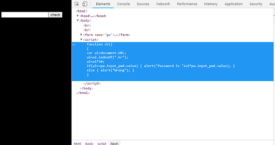Open the three-dots actions for selected node
Screen dimensions: 275x145
coord(74,45)
